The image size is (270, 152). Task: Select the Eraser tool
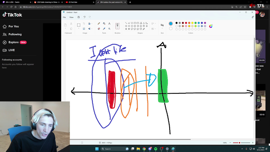(99, 29)
